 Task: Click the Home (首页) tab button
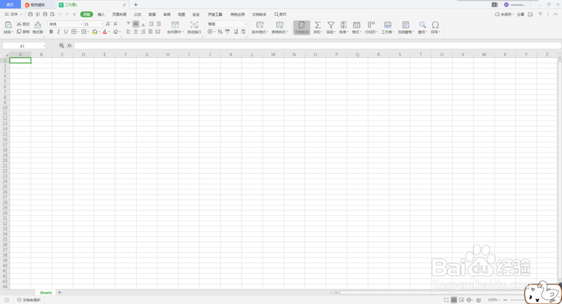(10, 4)
